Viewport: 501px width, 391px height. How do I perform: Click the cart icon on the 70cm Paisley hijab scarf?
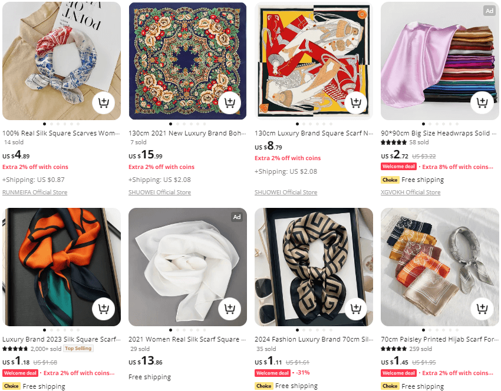coord(482,308)
